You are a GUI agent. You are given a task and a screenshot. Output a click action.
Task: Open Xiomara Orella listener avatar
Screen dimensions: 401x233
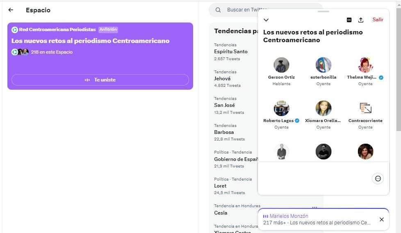(x=323, y=109)
